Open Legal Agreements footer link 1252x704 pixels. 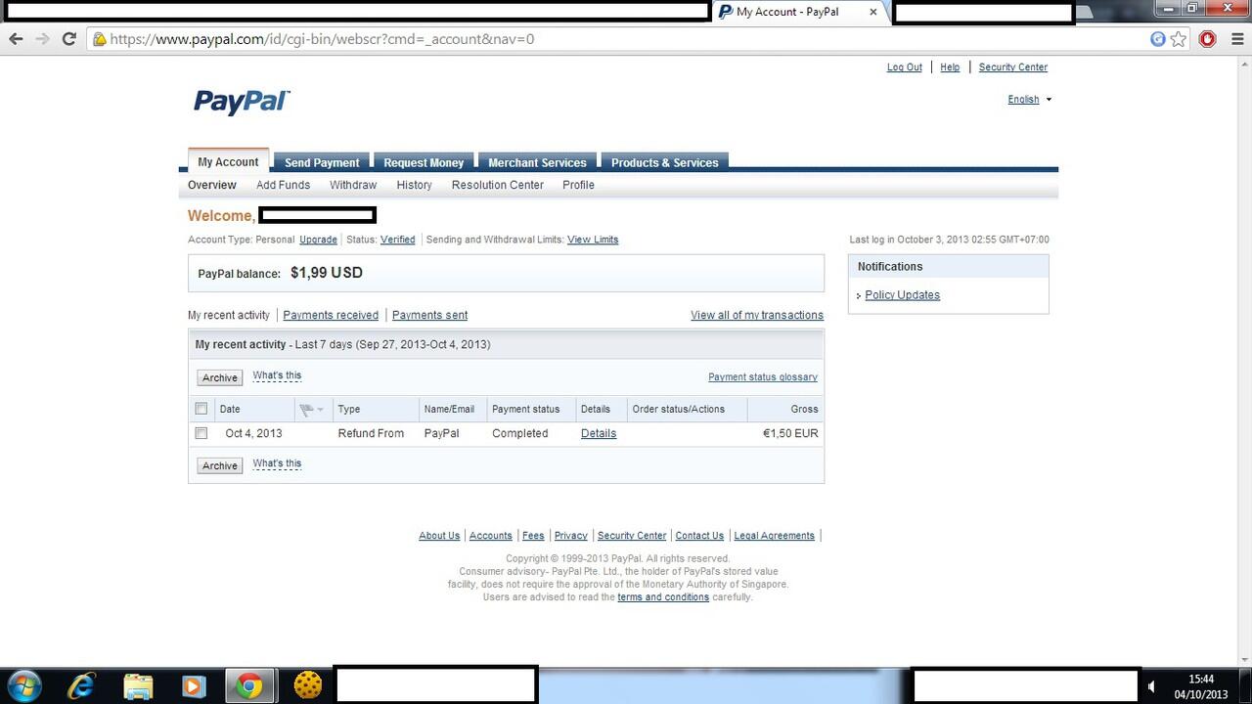pos(774,536)
